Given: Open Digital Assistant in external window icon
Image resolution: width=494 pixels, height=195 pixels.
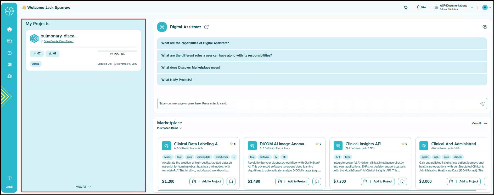Looking at the screenshot, I should point(206,27).
